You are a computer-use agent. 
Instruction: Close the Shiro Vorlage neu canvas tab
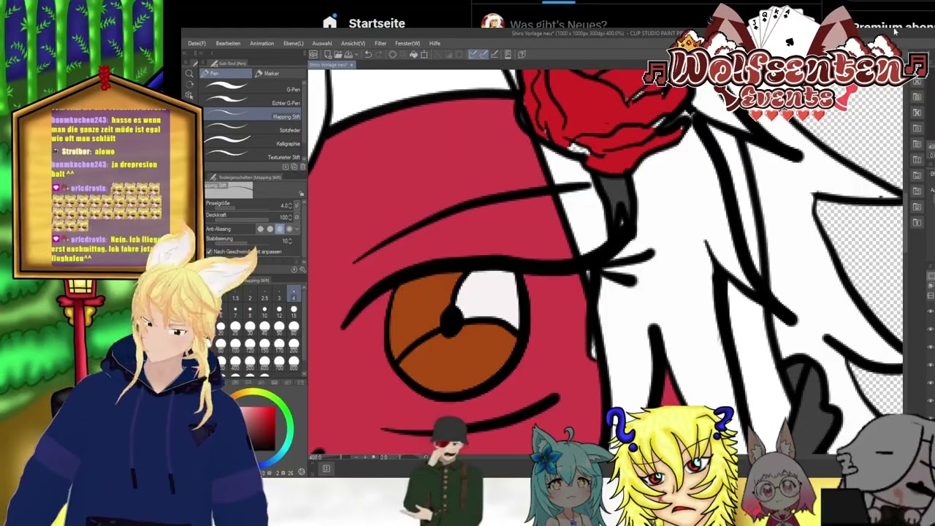(352, 65)
